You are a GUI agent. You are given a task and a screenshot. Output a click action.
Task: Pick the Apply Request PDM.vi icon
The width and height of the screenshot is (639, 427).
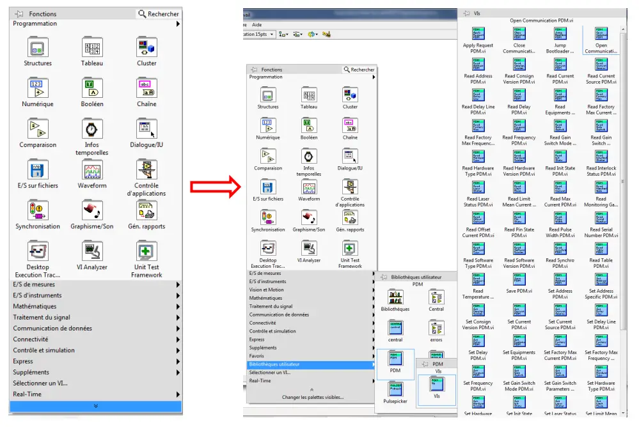click(478, 34)
